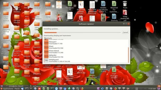Open Trash on the desktop

(x=125, y=5)
